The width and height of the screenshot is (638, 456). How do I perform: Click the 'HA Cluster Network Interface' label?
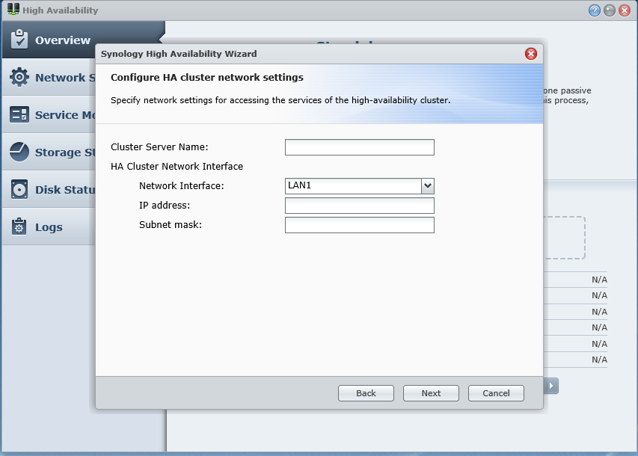coord(177,167)
